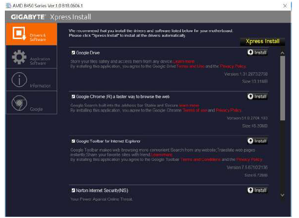
Task: Click the download icon for Google Chrome Install
Action: click(x=250, y=96)
